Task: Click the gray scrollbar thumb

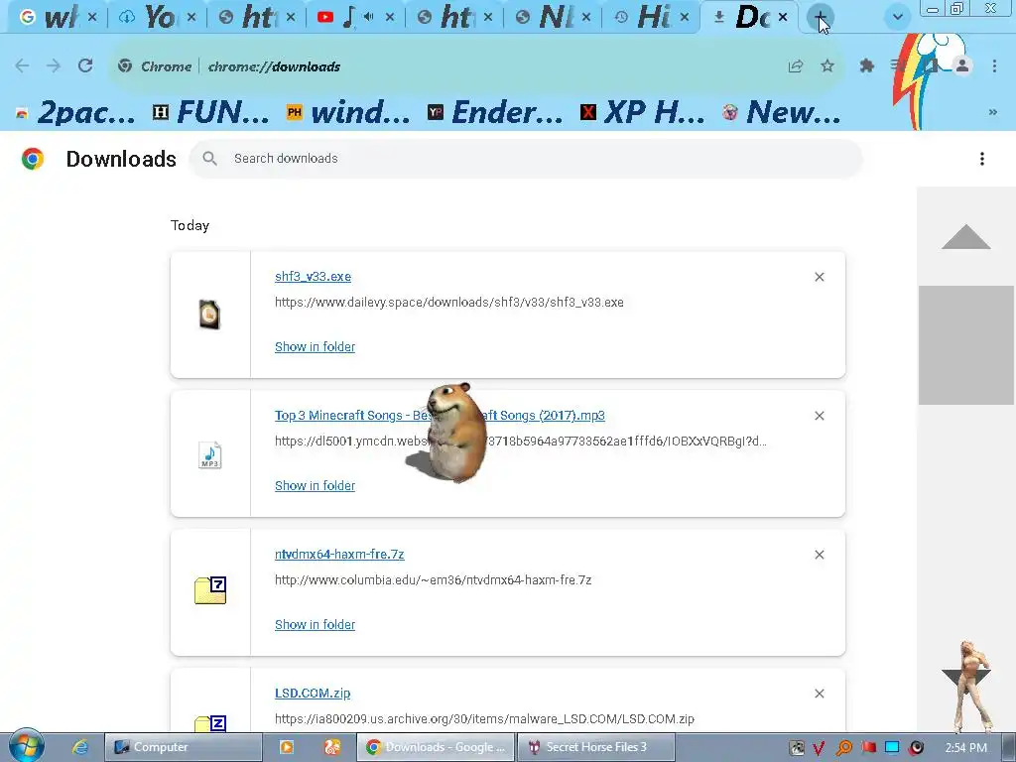Action: click(966, 344)
